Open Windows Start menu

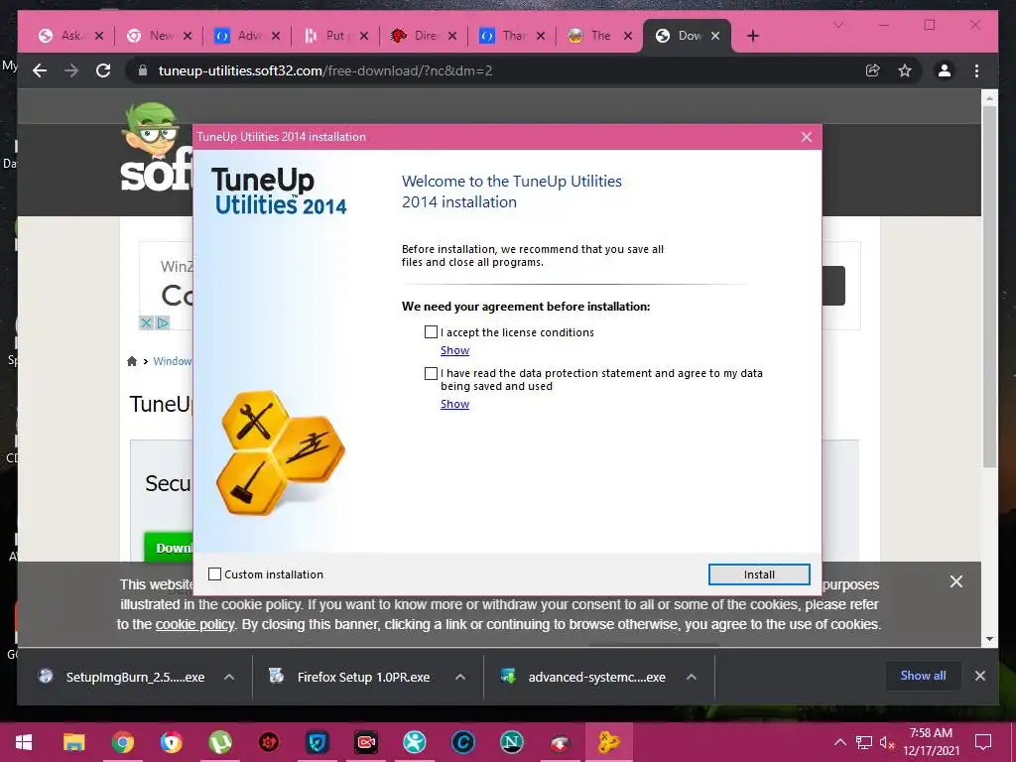pyautogui.click(x=24, y=742)
